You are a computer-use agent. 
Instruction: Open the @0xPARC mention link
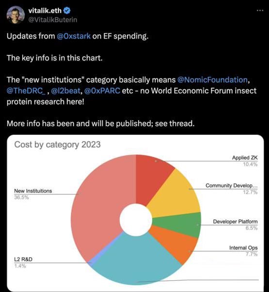[102, 91]
